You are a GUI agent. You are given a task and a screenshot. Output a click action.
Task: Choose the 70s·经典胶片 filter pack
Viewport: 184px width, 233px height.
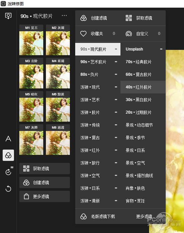(143, 62)
